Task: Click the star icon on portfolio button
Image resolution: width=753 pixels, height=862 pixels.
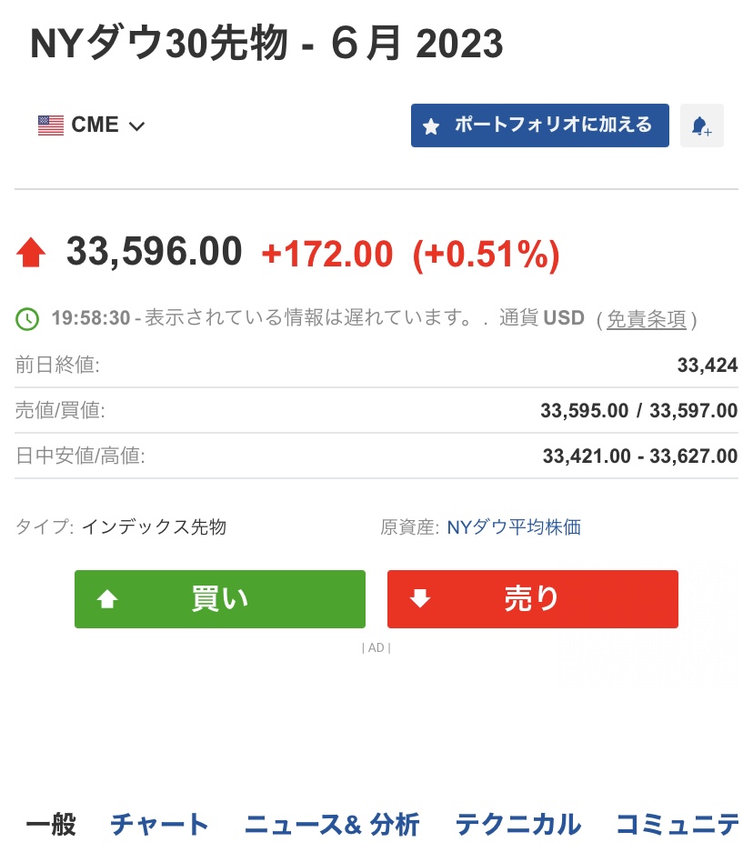Action: 432,126
